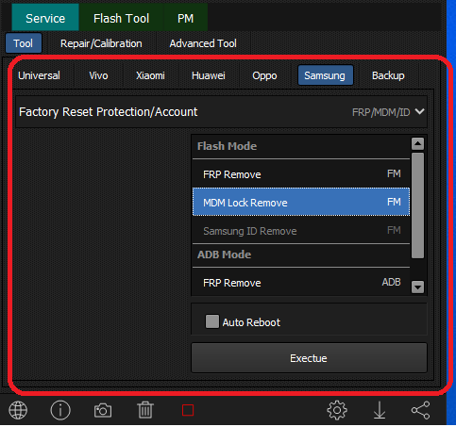Select the Vivo brand tab

coord(98,75)
